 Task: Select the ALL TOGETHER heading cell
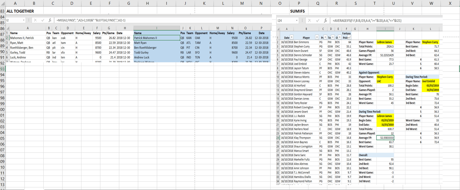click(x=20, y=11)
